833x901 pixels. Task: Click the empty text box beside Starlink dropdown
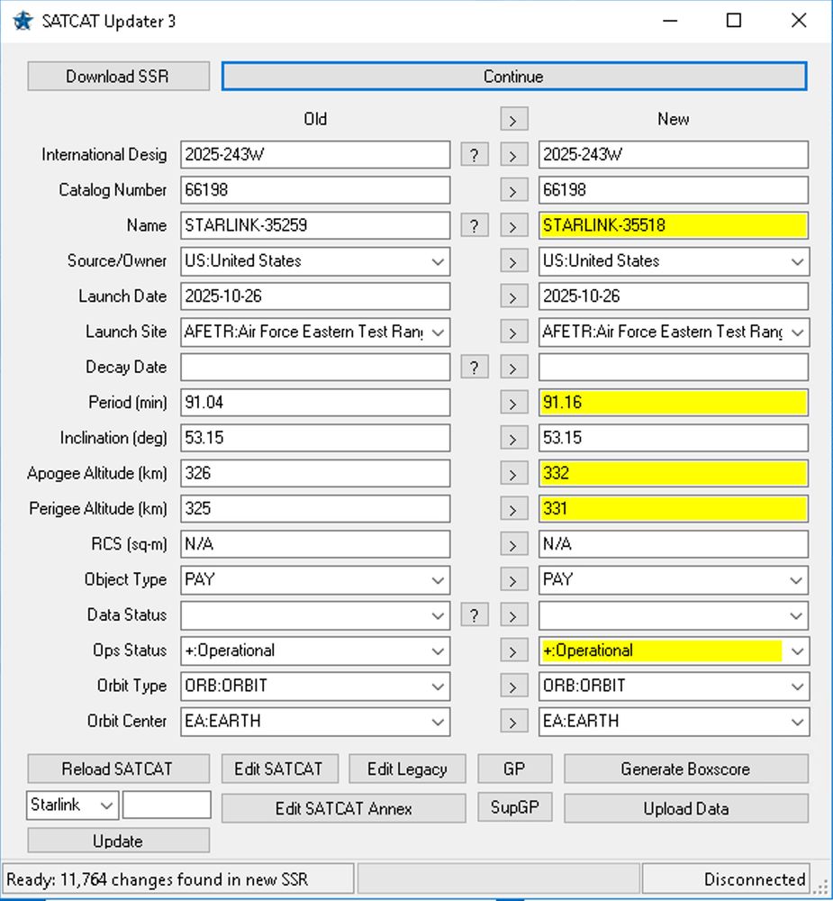167,805
